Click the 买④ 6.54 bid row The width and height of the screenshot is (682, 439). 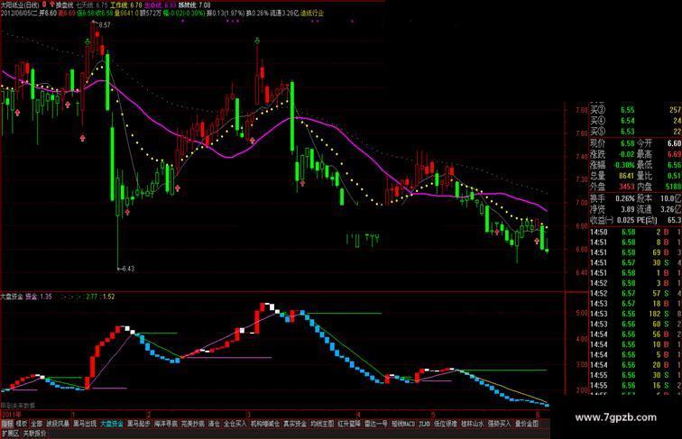point(636,121)
